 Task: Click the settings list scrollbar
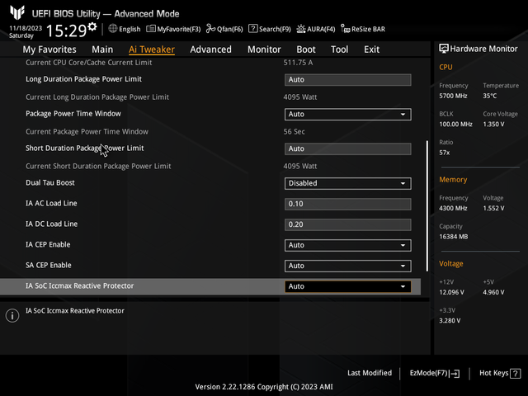427,205
